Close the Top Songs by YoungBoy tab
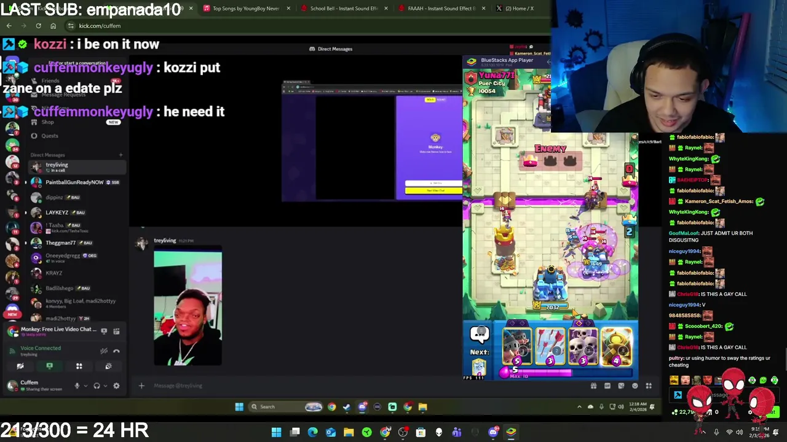Viewport: 787px width, 442px height. 288,9
